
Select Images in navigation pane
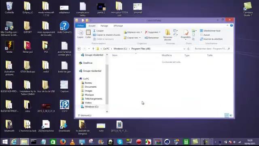tap(87, 91)
